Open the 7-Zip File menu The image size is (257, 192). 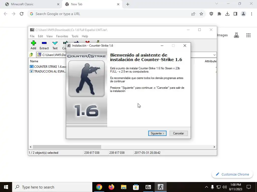[32, 36]
